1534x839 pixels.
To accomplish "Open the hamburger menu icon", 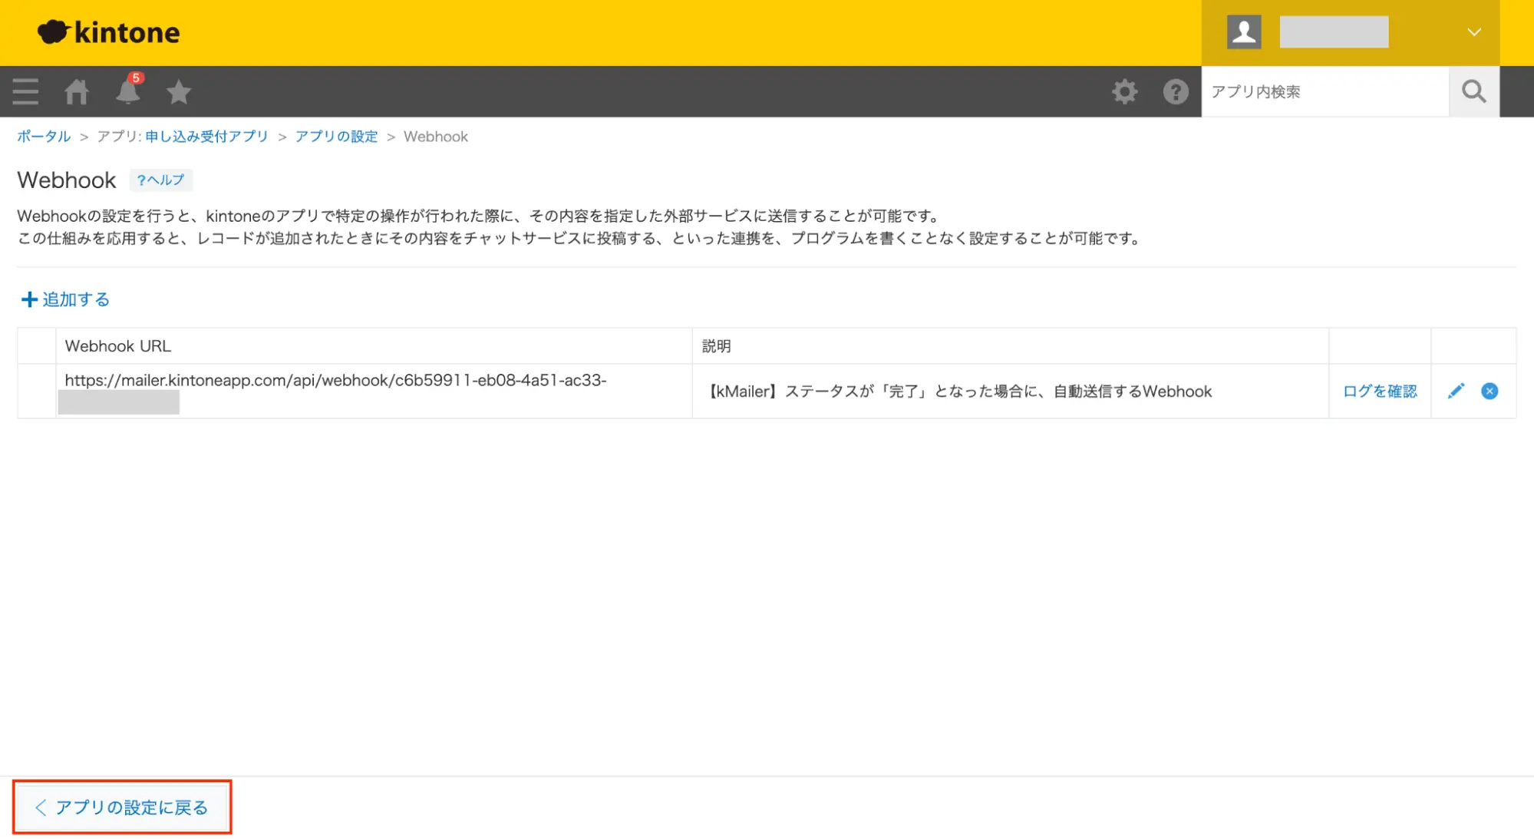I will (25, 91).
